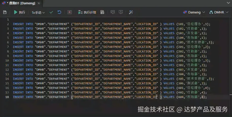The height and width of the screenshot is (117, 232).
Task: Roll back using the blue undo arrow
Action: coord(59,12)
